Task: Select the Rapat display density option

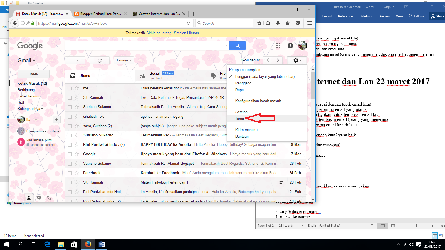Action: click(240, 90)
